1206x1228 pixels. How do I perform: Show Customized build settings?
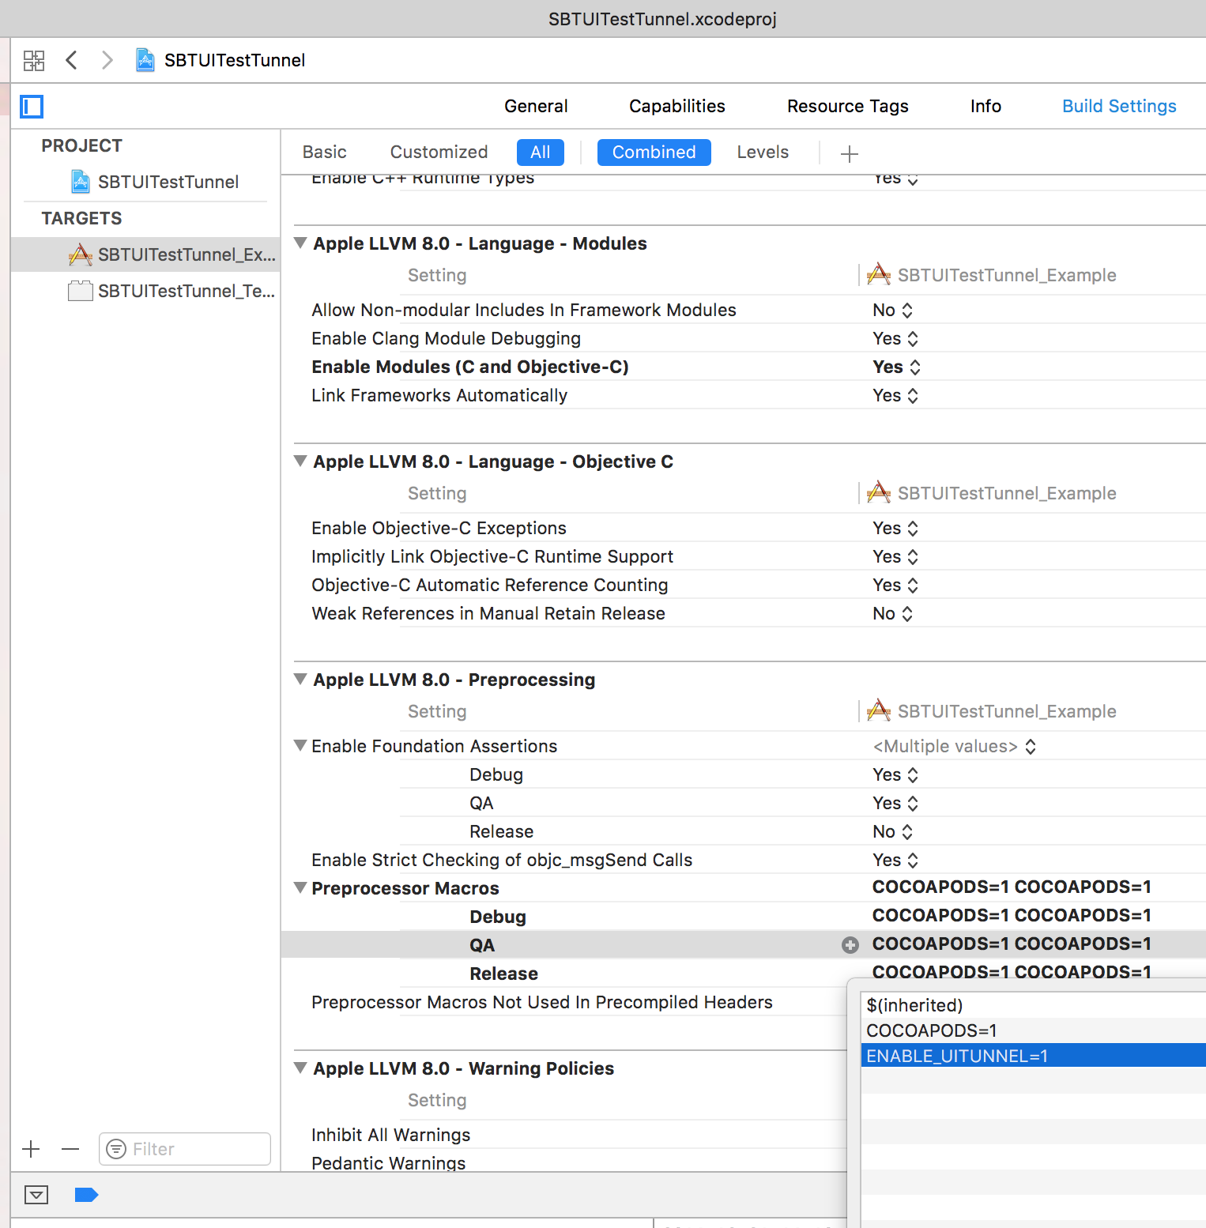click(439, 152)
